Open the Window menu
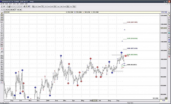 pos(22,4)
